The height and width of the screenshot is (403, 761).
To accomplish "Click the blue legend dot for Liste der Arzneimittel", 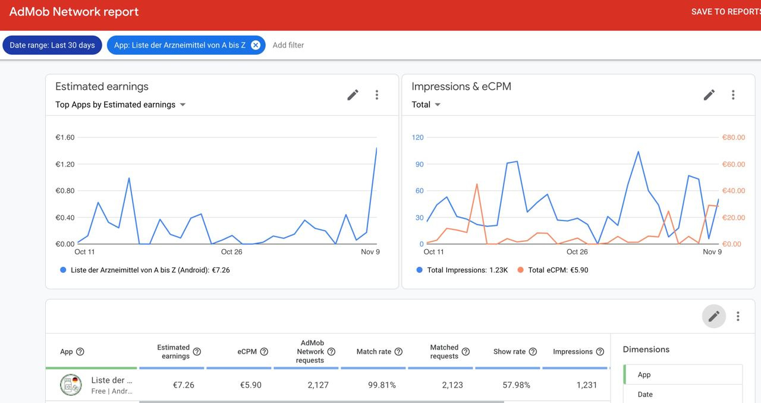I will pos(63,270).
